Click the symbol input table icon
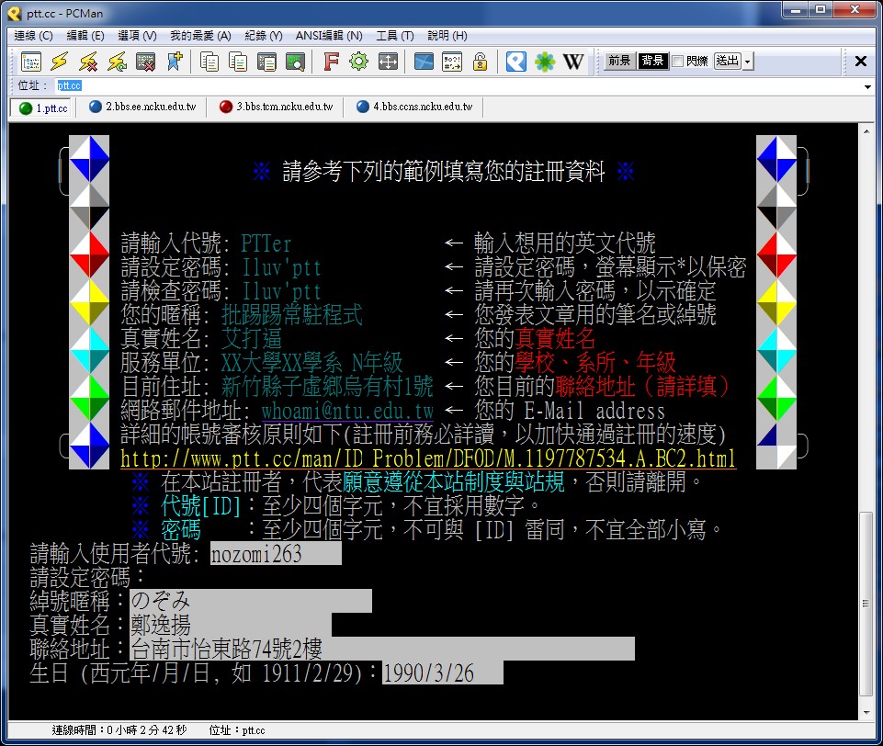The image size is (883, 746). [452, 62]
